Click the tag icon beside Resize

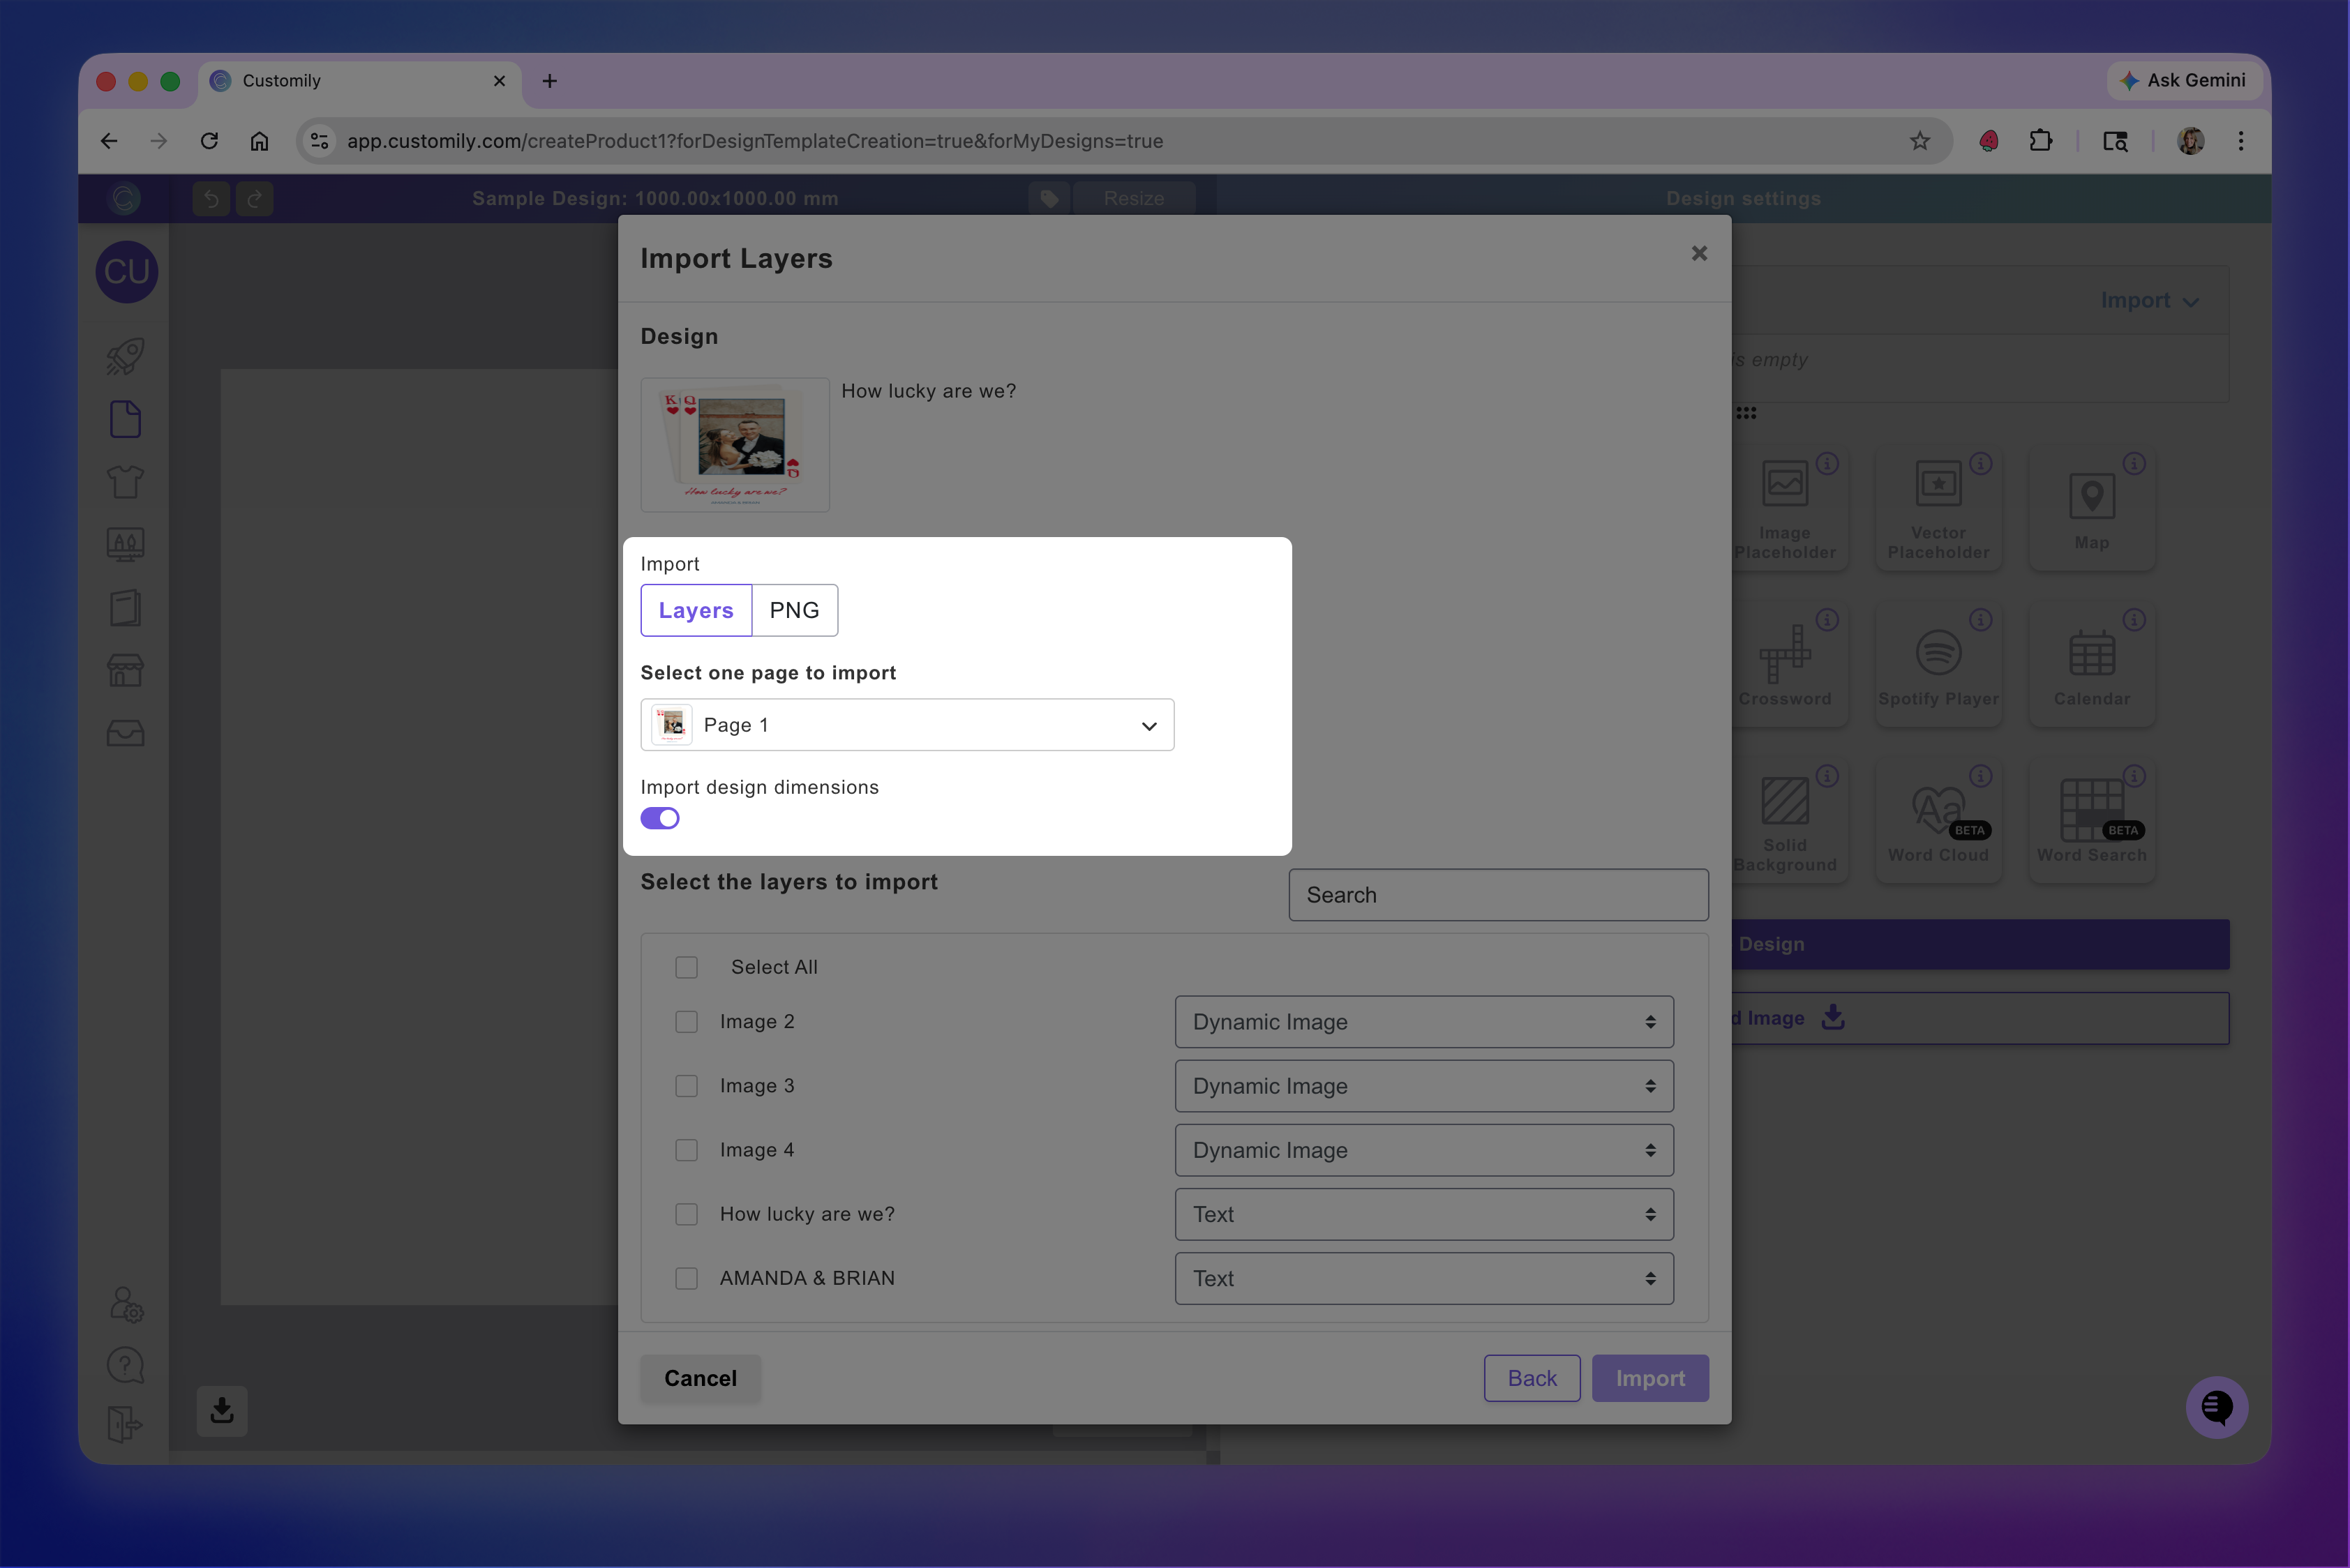click(1049, 198)
